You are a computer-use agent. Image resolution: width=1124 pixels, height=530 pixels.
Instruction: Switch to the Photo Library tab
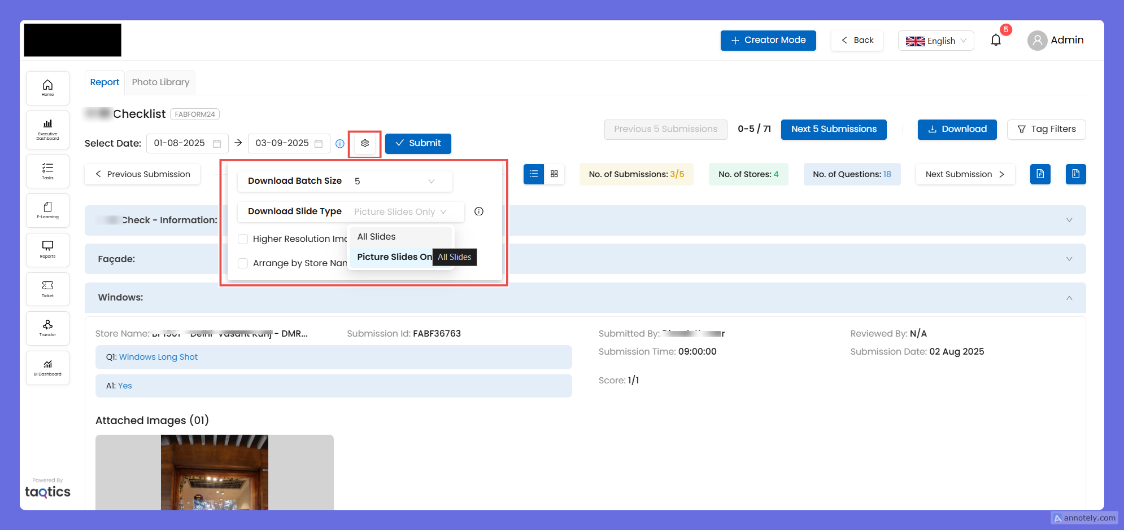pyautogui.click(x=160, y=82)
